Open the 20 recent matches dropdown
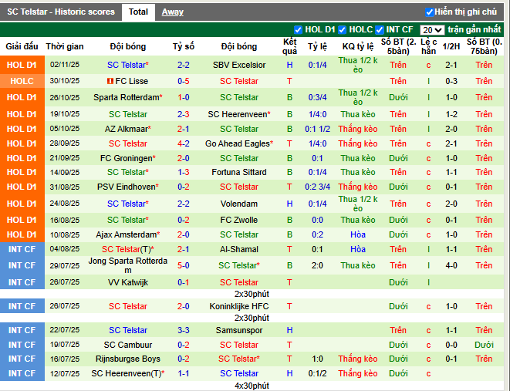The image size is (510, 391). pos(432,30)
